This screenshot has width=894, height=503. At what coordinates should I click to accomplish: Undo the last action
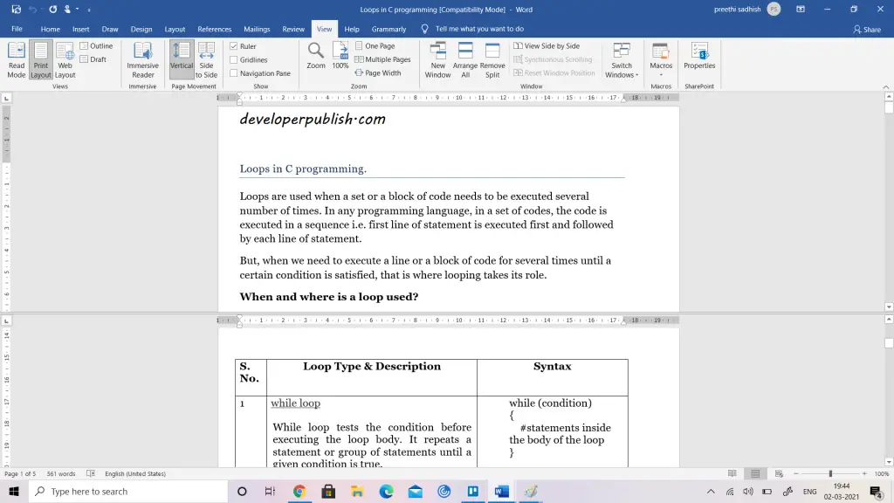(32, 9)
